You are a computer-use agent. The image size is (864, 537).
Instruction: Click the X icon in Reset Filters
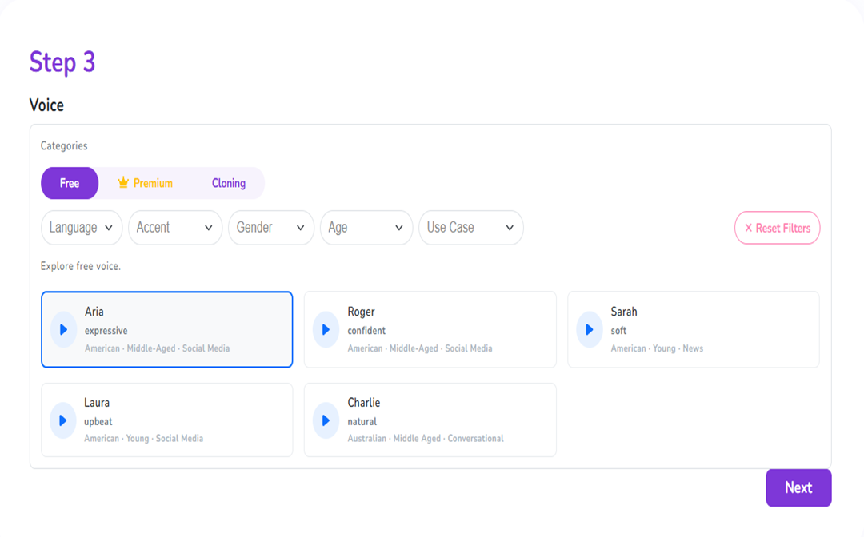click(x=749, y=228)
